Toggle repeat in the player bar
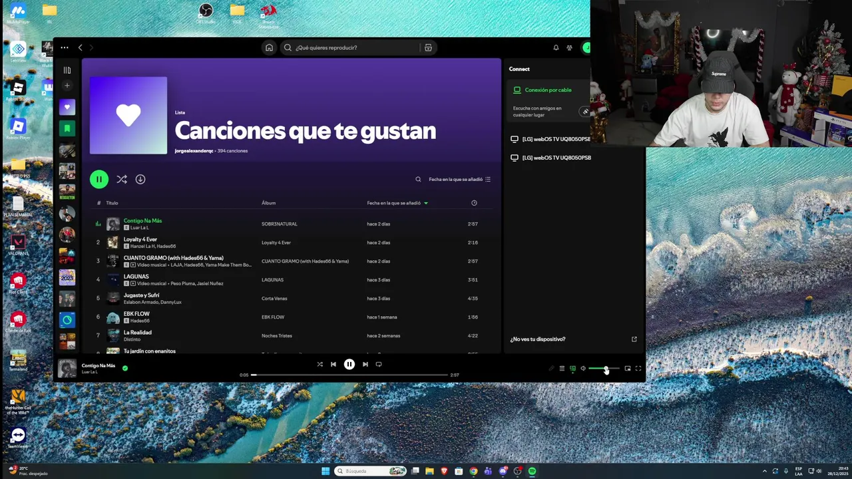Viewport: 852px width, 479px height. (x=379, y=364)
